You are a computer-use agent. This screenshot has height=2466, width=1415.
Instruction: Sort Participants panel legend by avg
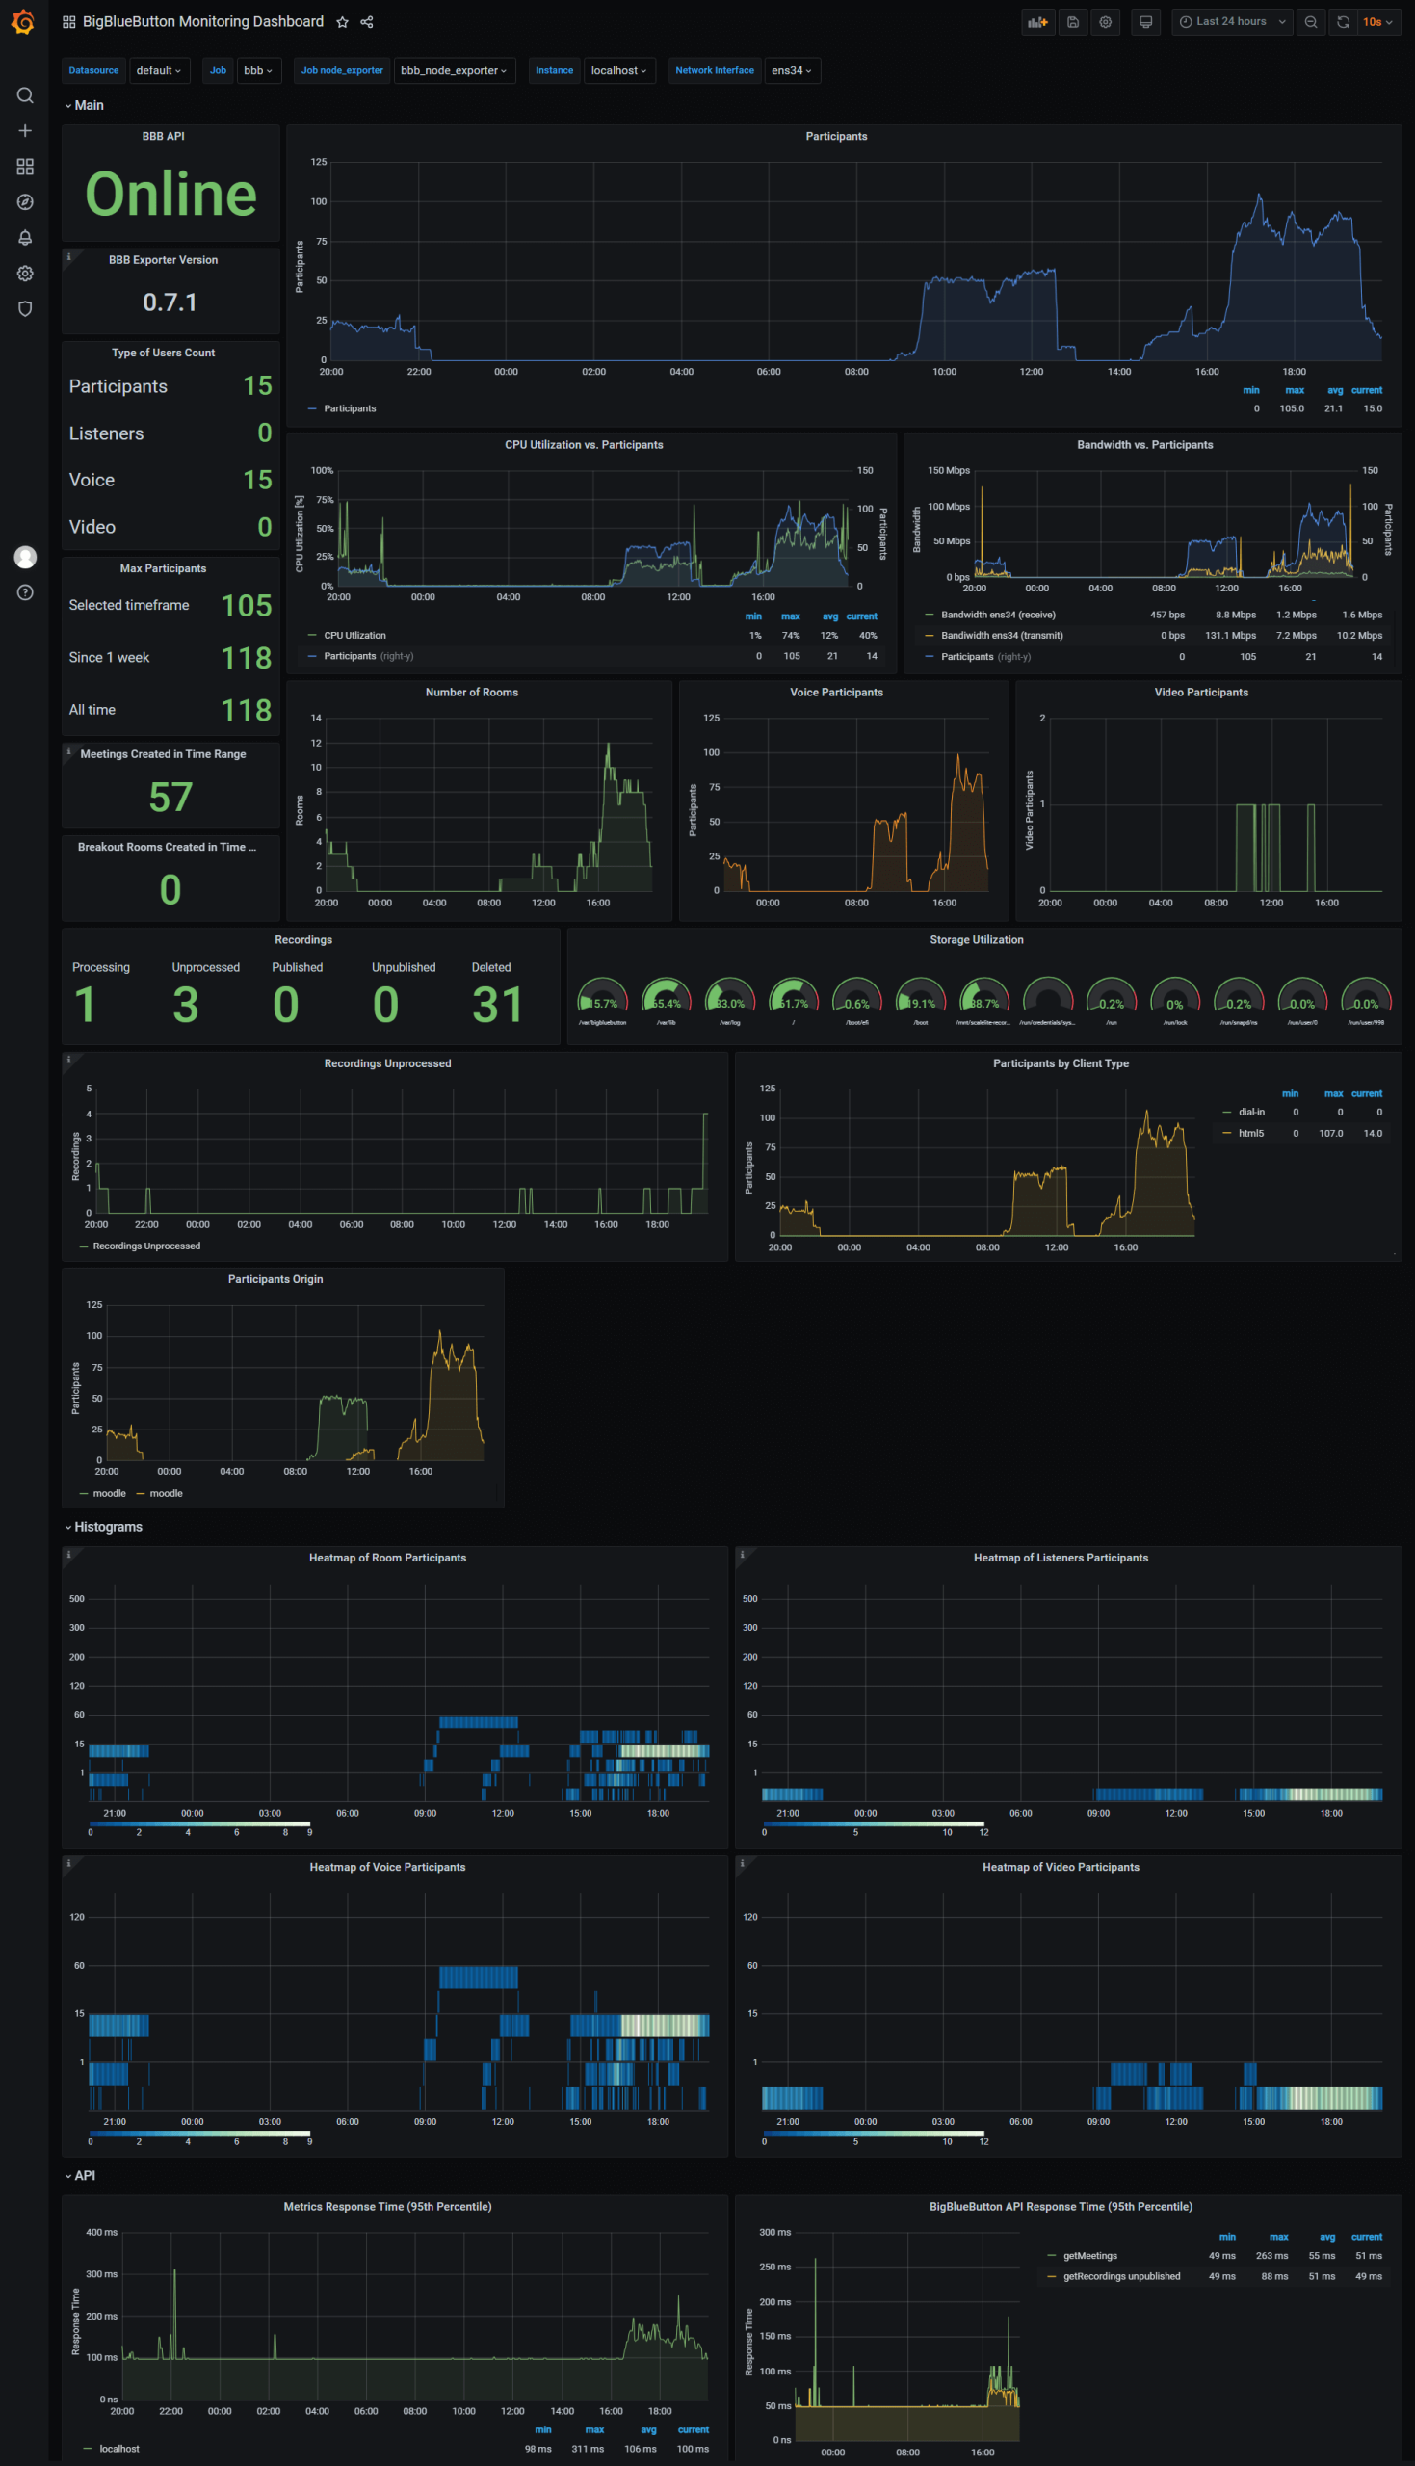[1335, 390]
